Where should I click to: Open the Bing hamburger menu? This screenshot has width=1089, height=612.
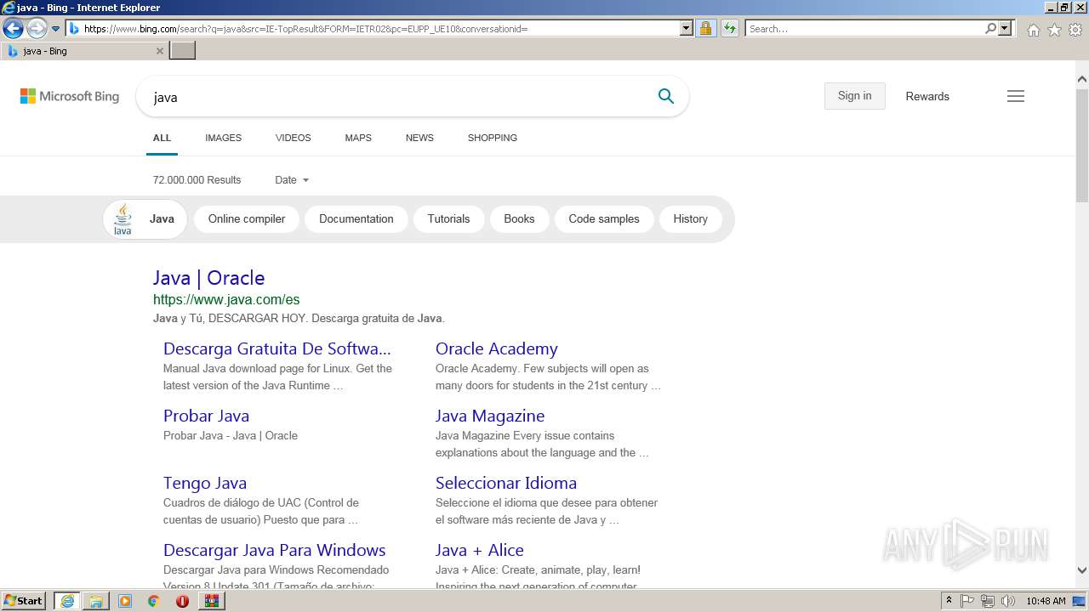pyautogui.click(x=1016, y=96)
